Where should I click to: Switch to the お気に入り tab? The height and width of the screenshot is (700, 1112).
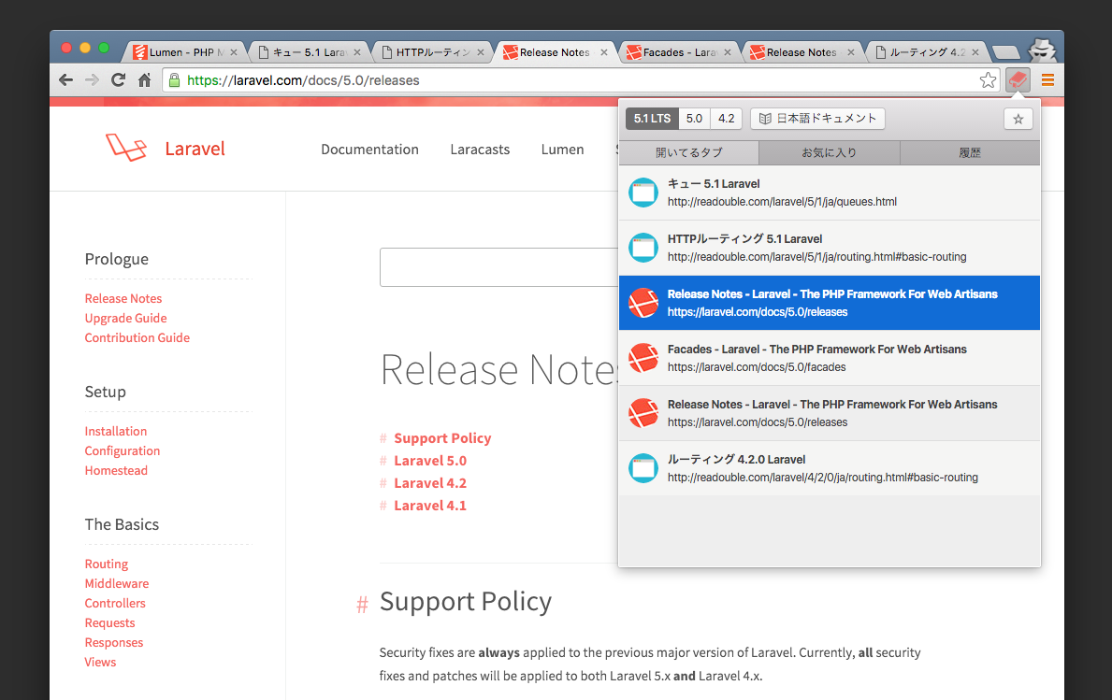829,152
